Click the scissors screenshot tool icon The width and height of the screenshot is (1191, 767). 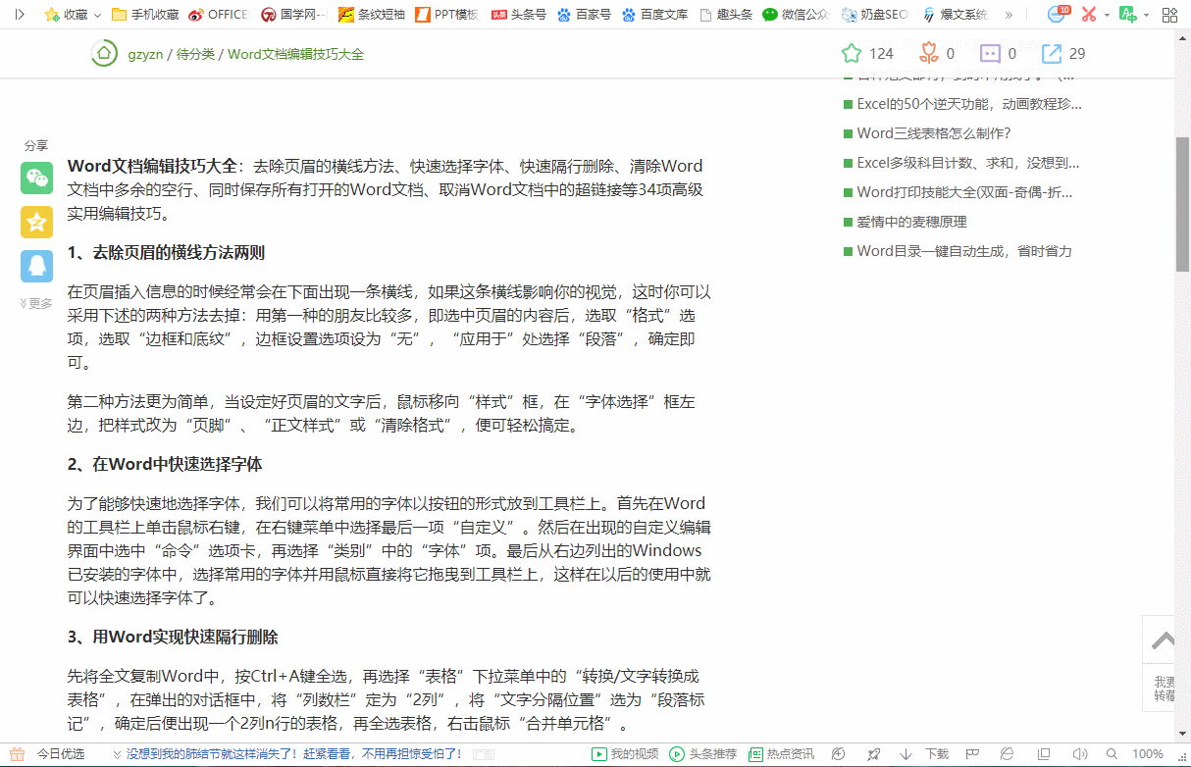1089,15
